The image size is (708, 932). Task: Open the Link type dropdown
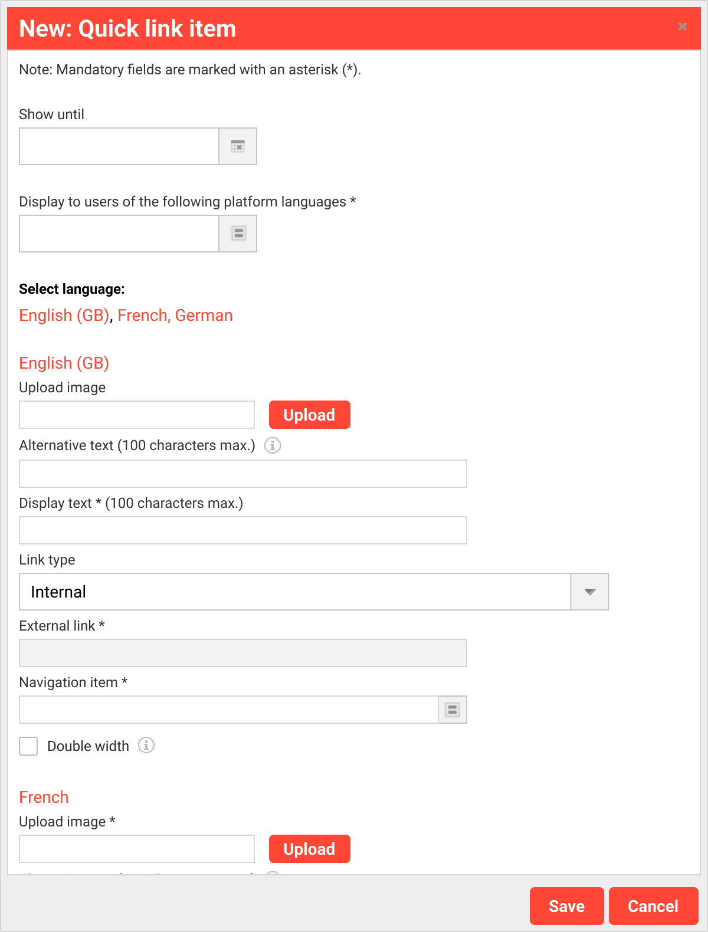click(x=295, y=592)
